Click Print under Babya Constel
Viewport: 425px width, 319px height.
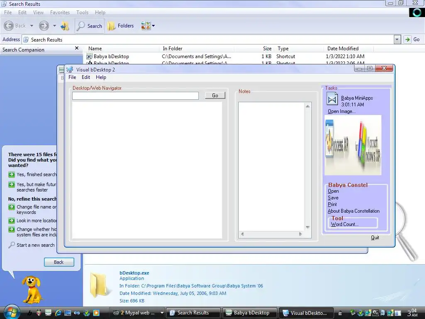click(x=332, y=204)
